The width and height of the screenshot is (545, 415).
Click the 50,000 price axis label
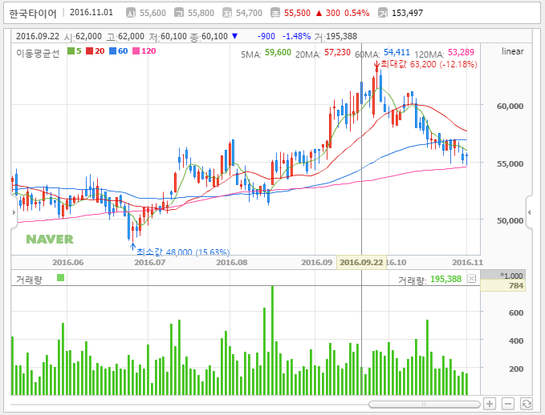point(510,220)
